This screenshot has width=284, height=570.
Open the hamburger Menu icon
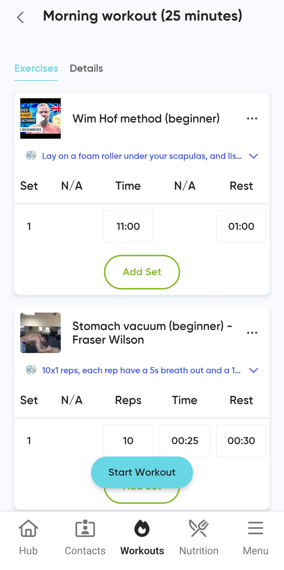pos(255,528)
